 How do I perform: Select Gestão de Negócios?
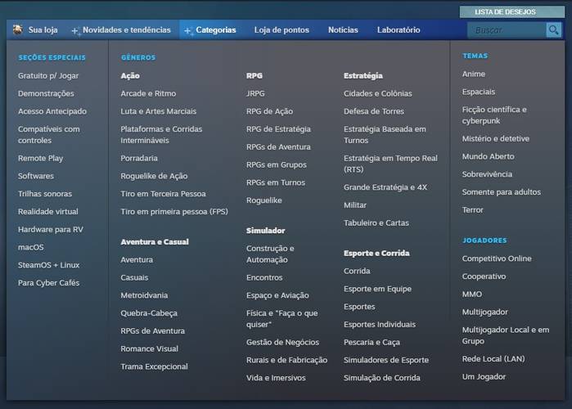(x=282, y=342)
